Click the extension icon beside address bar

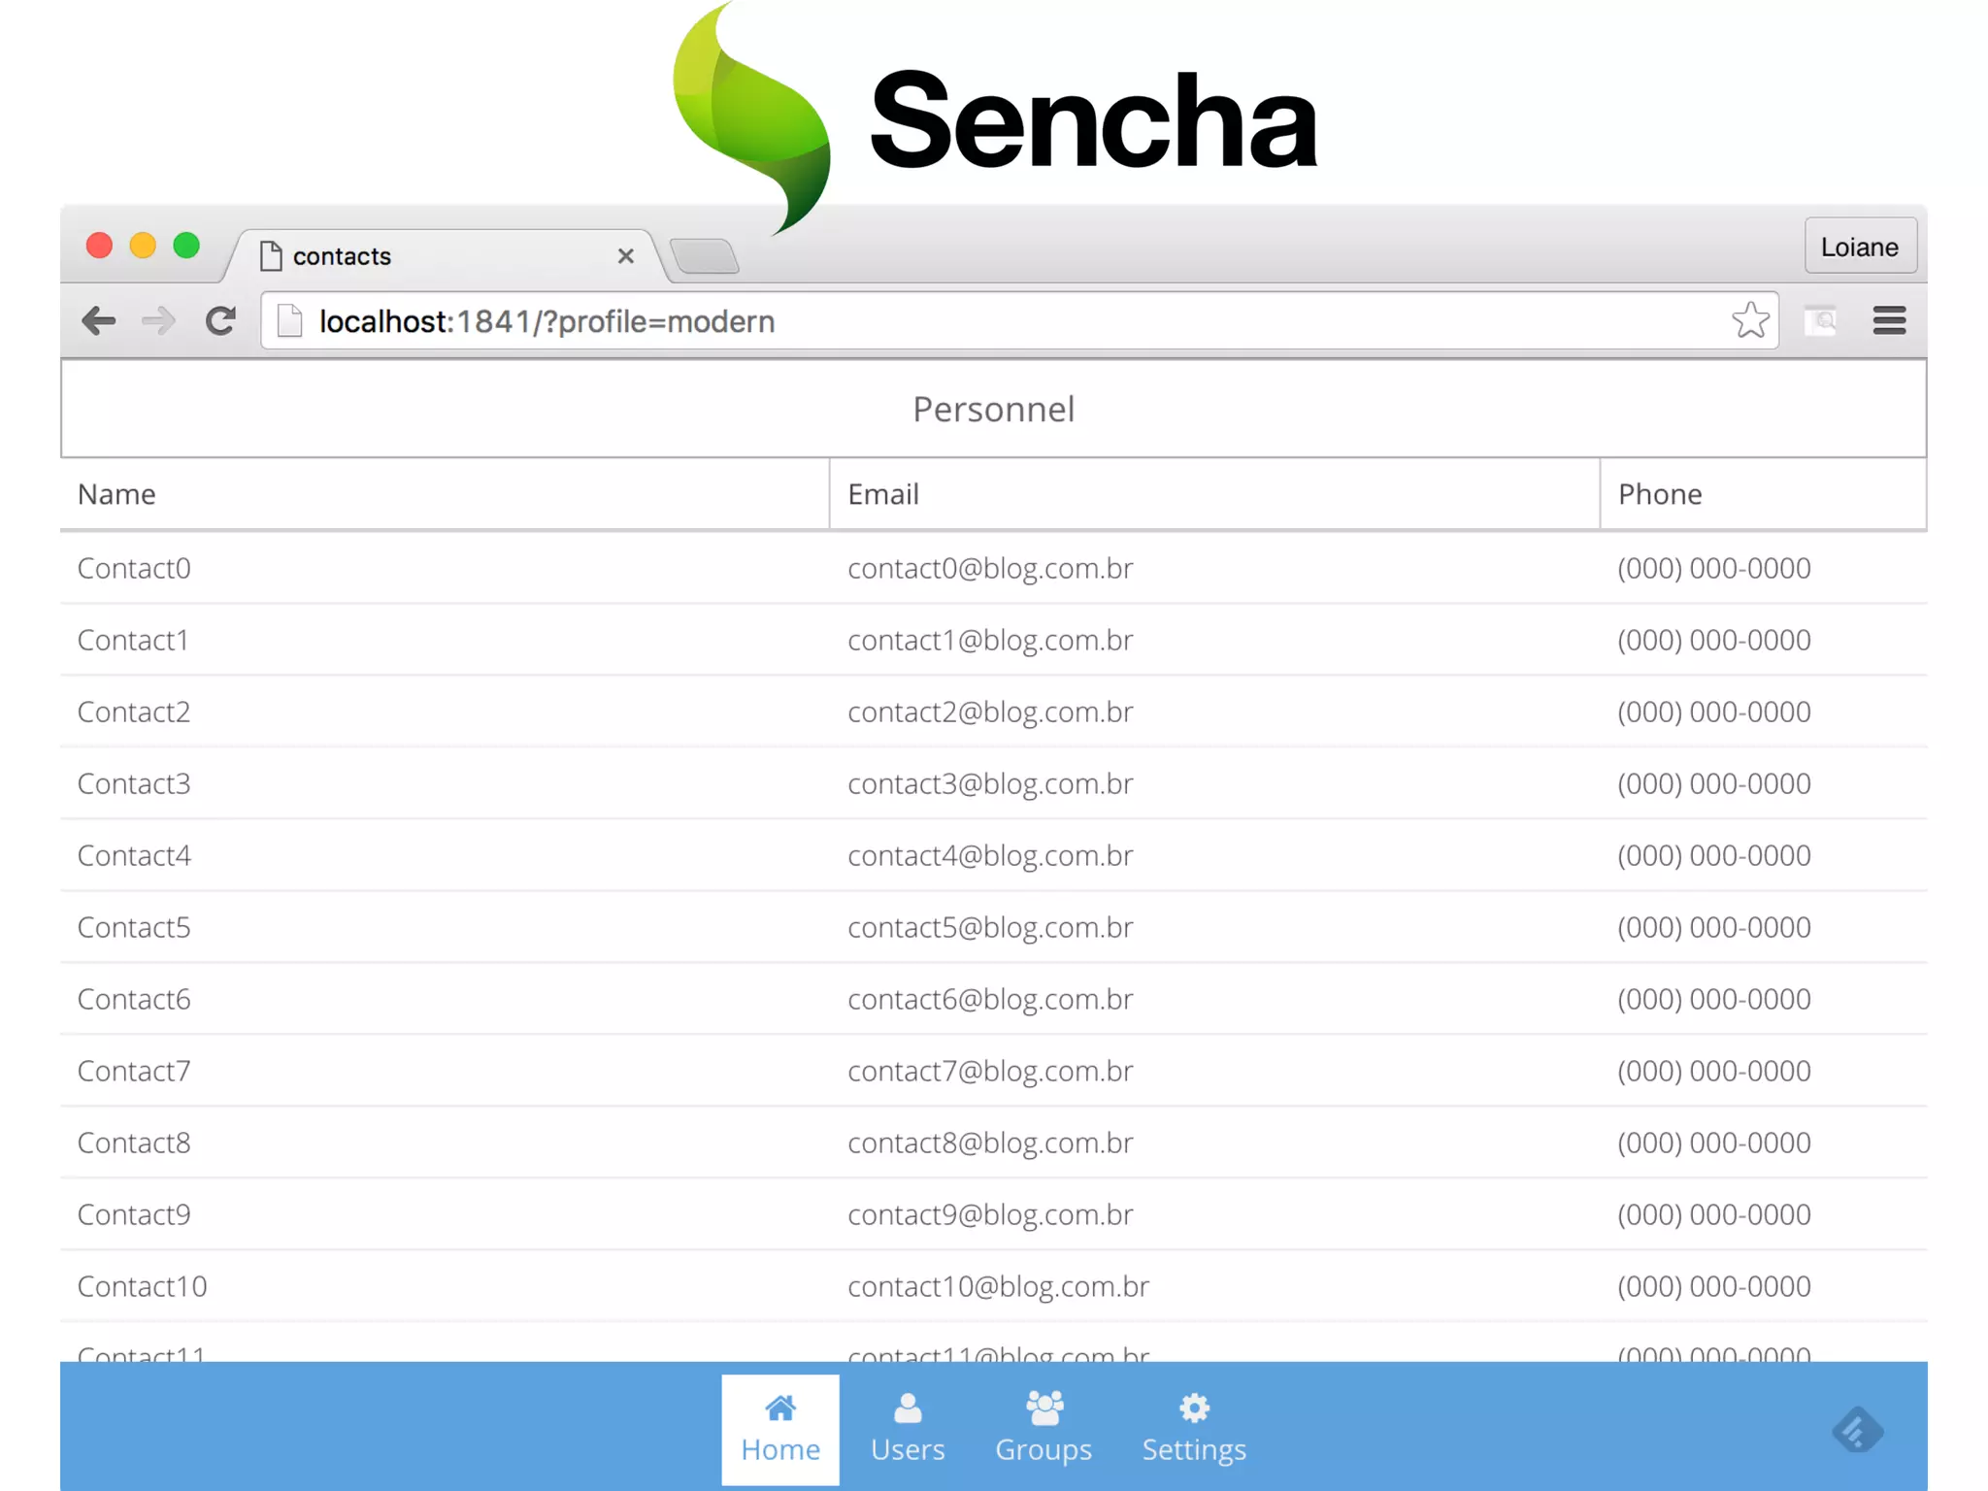pyautogui.click(x=1821, y=320)
